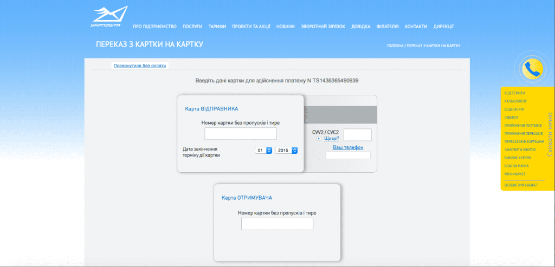Click the yellow phone call icon
The width and height of the screenshot is (555, 267).
[x=532, y=69]
